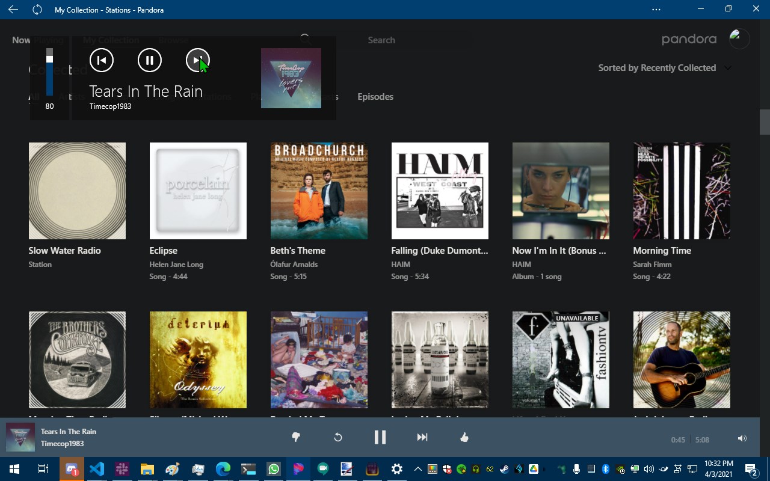Go to artist Ólafur Arnalds
Image resolution: width=770 pixels, height=481 pixels.
[x=294, y=265]
